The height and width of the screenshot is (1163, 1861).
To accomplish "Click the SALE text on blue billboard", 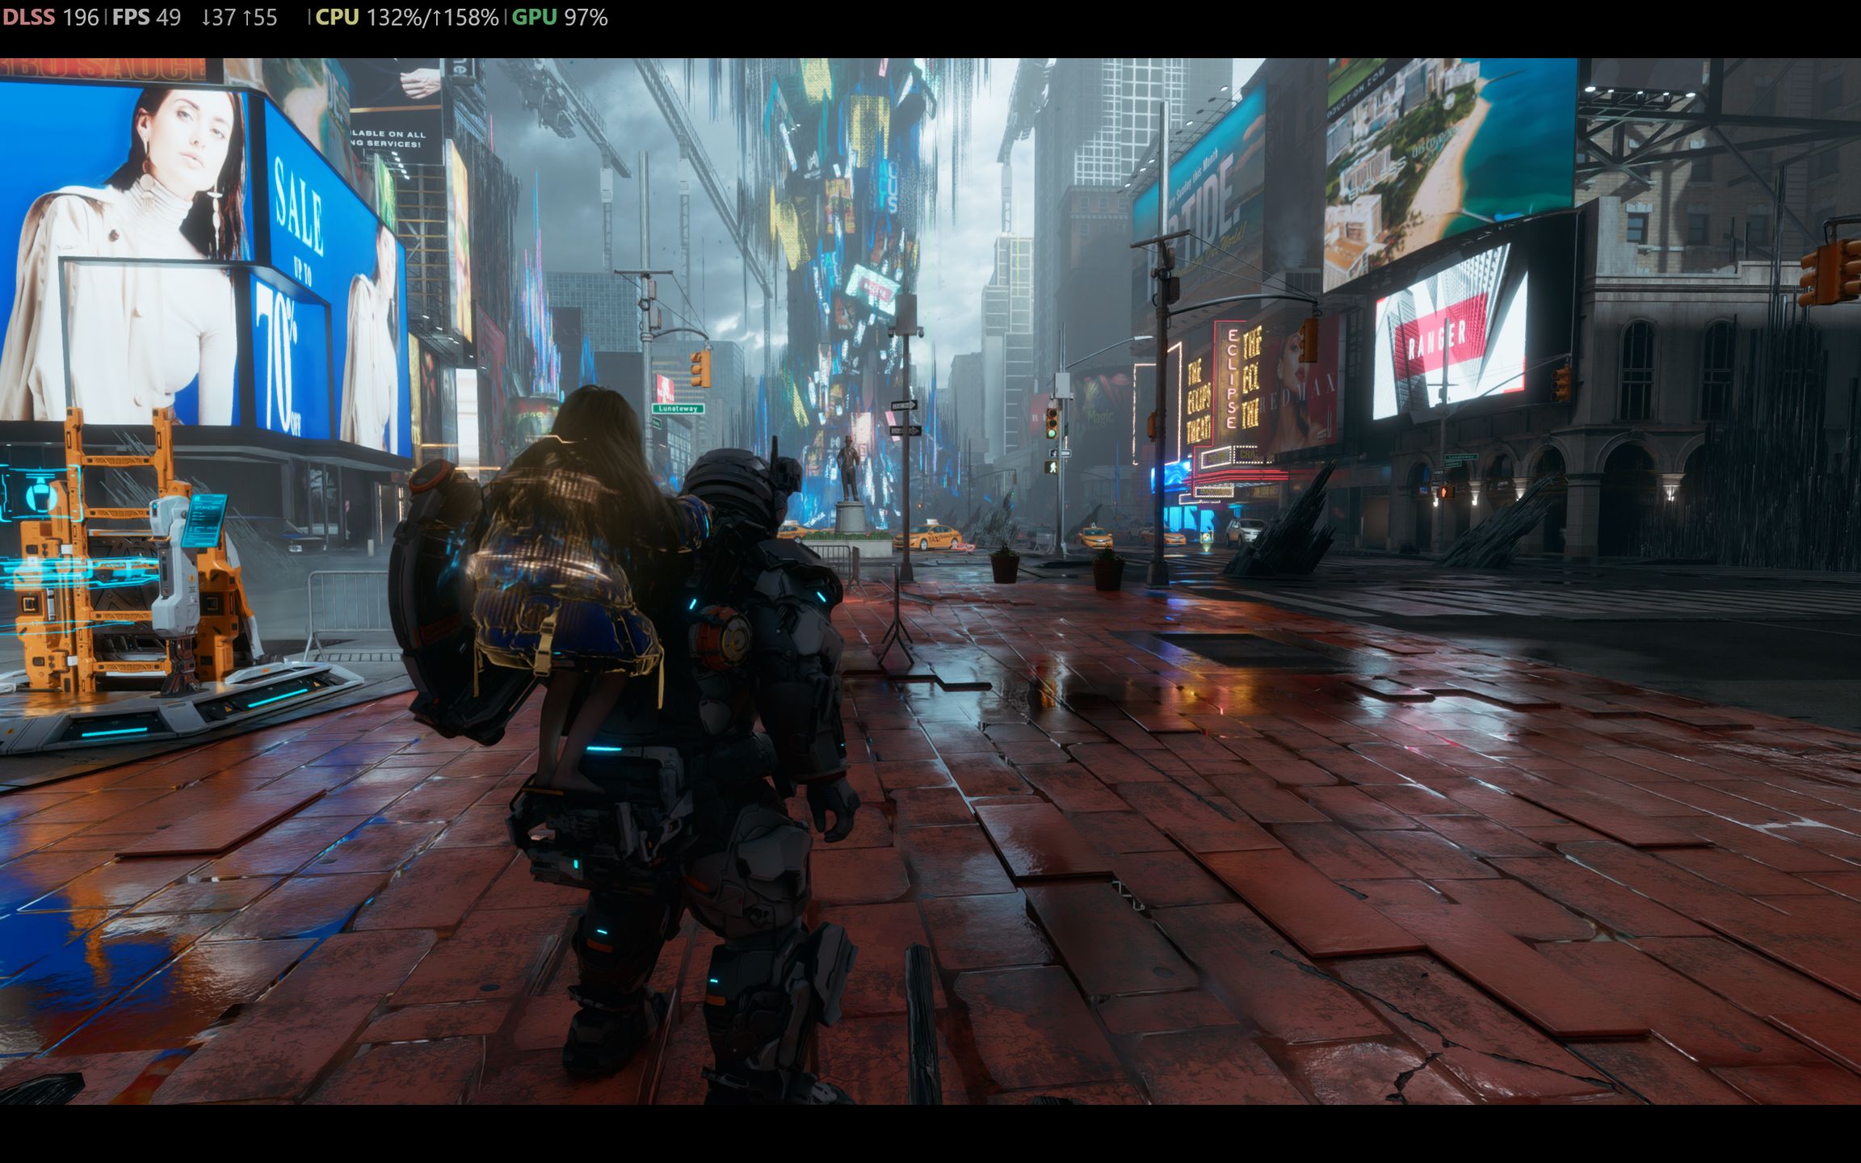I will [x=298, y=208].
